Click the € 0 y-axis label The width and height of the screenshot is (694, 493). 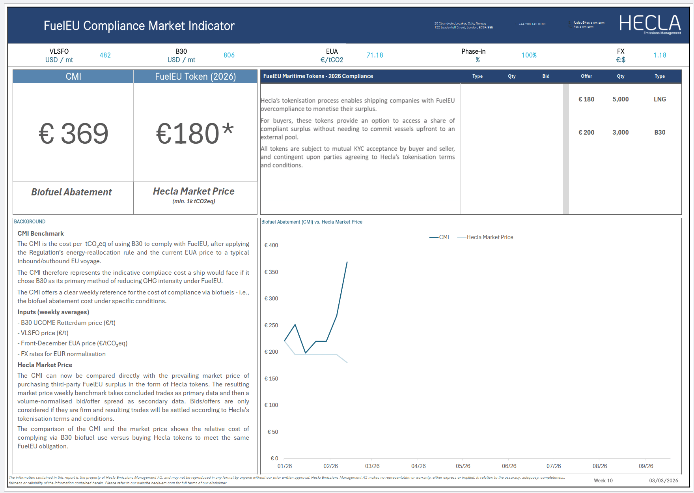tap(274, 458)
